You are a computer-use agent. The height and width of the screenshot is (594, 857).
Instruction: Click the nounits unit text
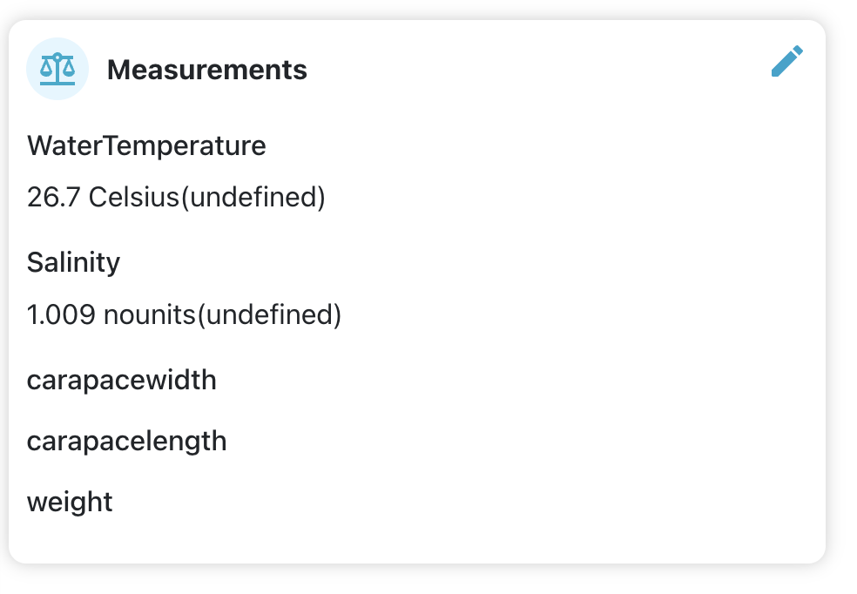pos(150,314)
